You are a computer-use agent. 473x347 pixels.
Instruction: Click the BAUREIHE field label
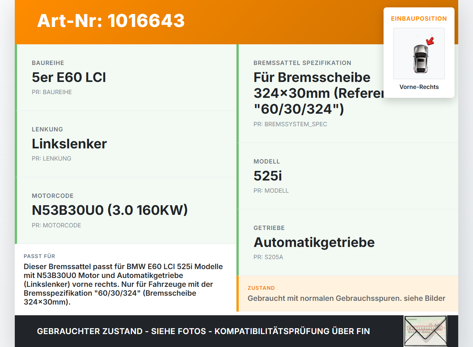(x=48, y=63)
